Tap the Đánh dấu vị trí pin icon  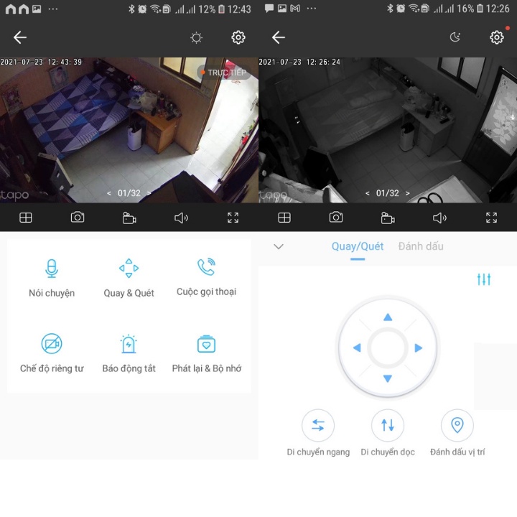point(457,425)
